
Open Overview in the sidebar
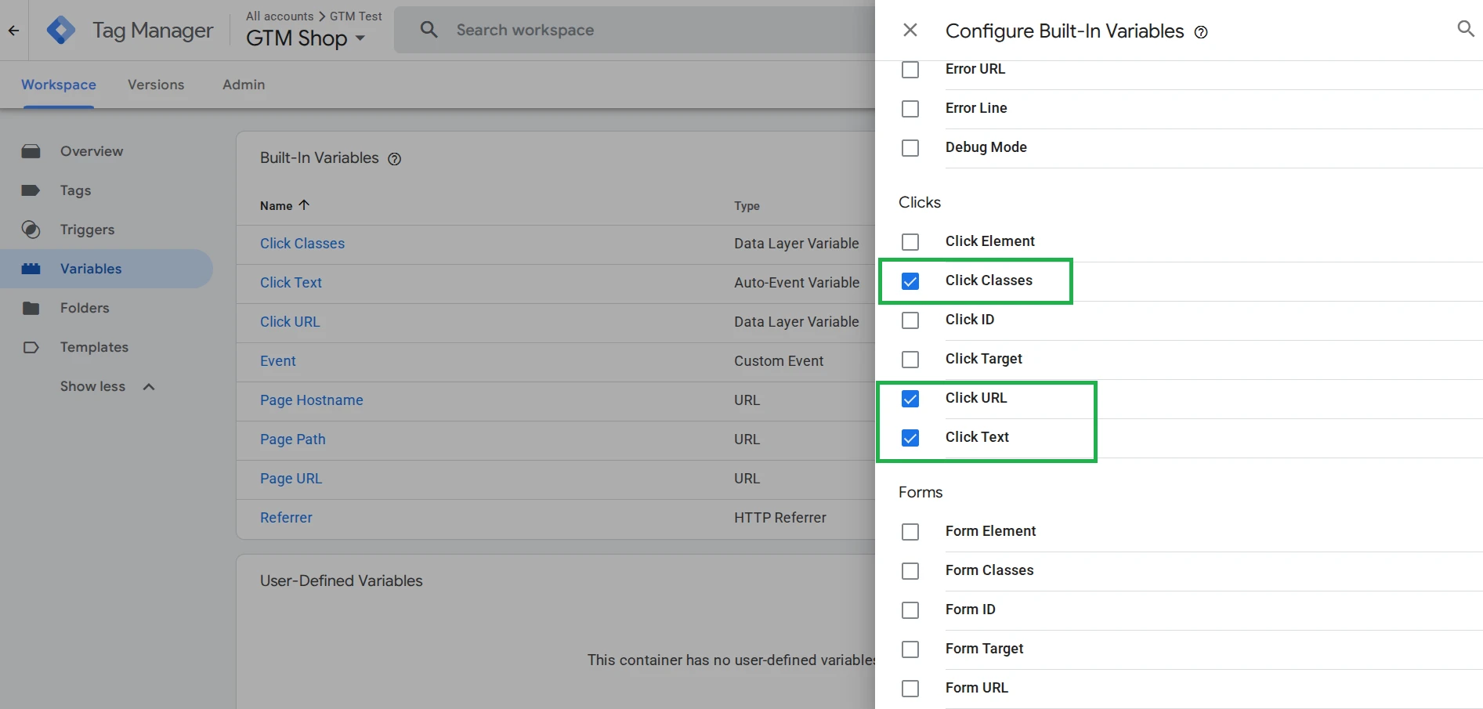tap(92, 151)
